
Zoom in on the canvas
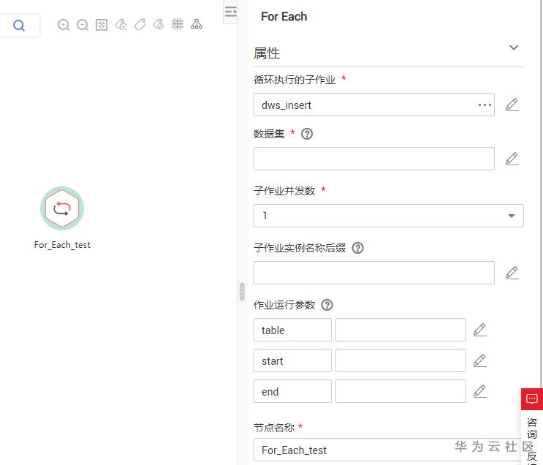tap(64, 25)
